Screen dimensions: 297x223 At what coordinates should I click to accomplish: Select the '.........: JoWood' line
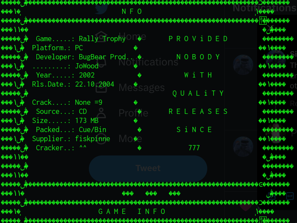(x=65, y=66)
